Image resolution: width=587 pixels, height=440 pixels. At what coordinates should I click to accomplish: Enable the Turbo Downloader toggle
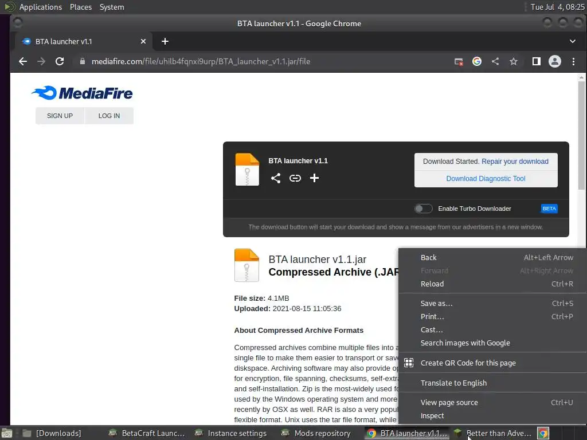coord(423,209)
